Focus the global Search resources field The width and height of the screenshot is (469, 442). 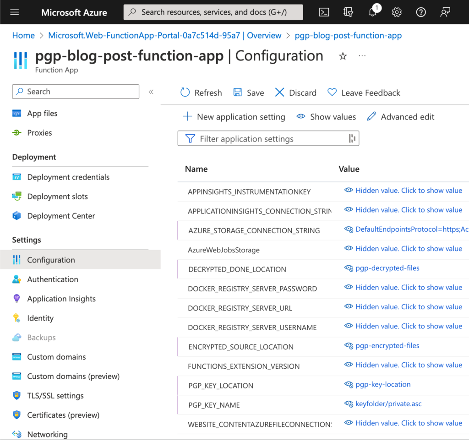coord(213,12)
